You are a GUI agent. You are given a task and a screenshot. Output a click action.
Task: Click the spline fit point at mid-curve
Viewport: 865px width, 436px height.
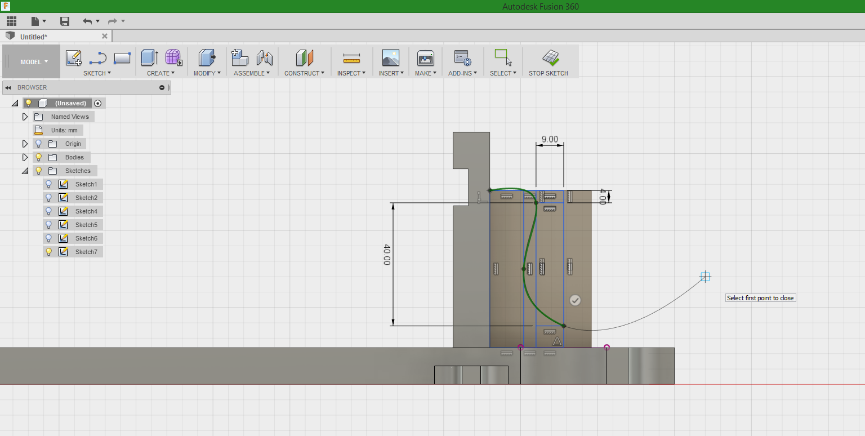pos(524,269)
